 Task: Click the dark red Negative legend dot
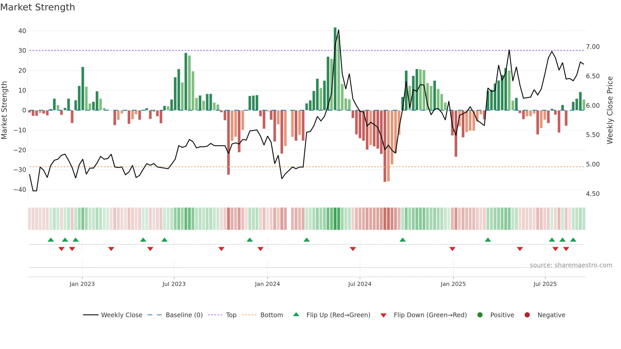point(527,315)
